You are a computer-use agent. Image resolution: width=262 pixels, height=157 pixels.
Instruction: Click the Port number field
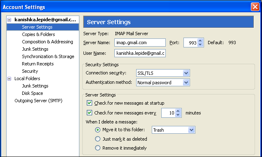tap(190, 43)
